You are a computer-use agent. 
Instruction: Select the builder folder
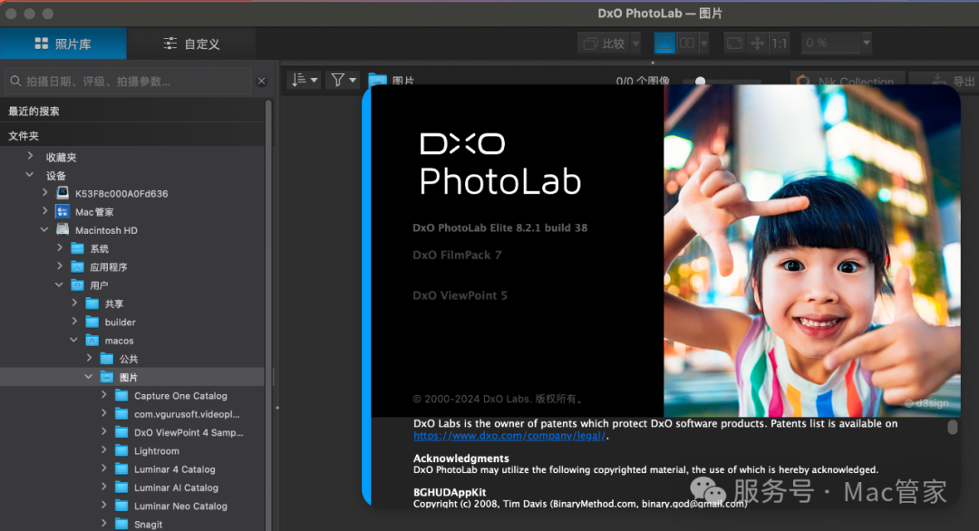click(120, 322)
